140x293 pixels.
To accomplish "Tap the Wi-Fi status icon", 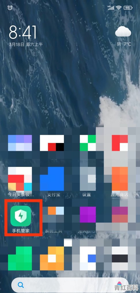I will (x=119, y=8).
